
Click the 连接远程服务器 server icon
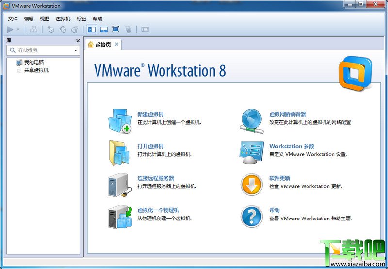click(120, 185)
